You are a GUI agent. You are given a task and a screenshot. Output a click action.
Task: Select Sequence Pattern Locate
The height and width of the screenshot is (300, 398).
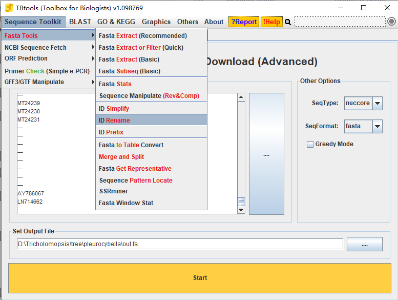(x=151, y=181)
